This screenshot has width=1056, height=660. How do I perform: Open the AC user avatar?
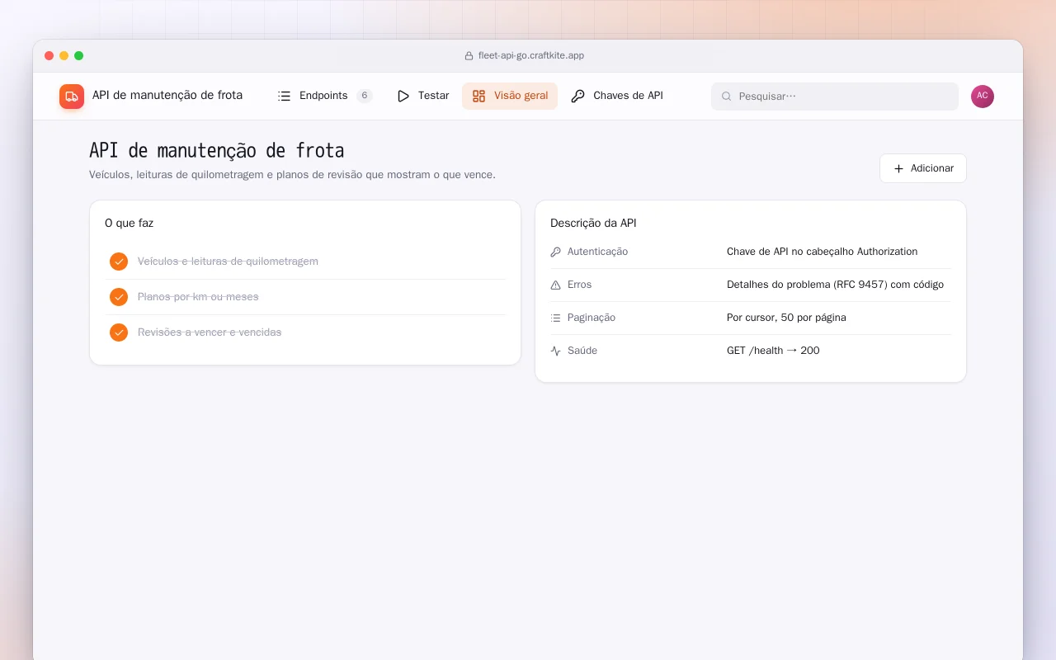983,97
